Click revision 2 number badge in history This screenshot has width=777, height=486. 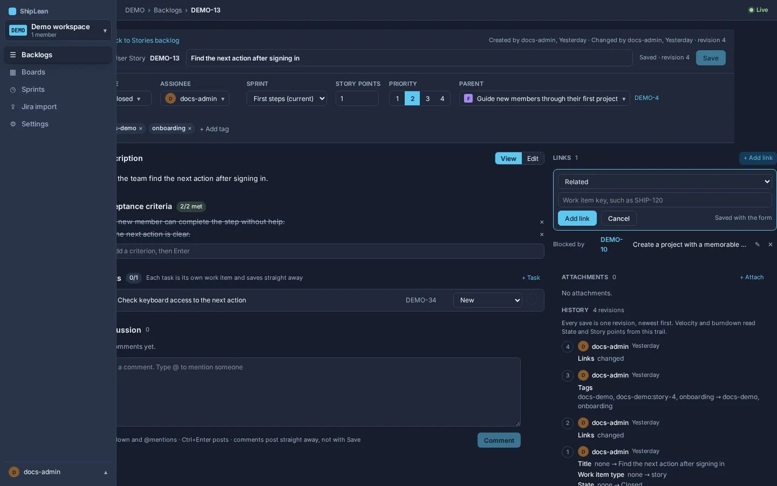pyautogui.click(x=568, y=423)
